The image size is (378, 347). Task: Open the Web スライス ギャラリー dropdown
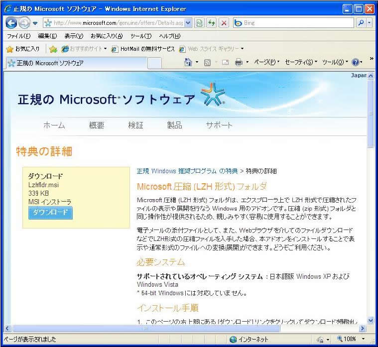tap(212, 49)
